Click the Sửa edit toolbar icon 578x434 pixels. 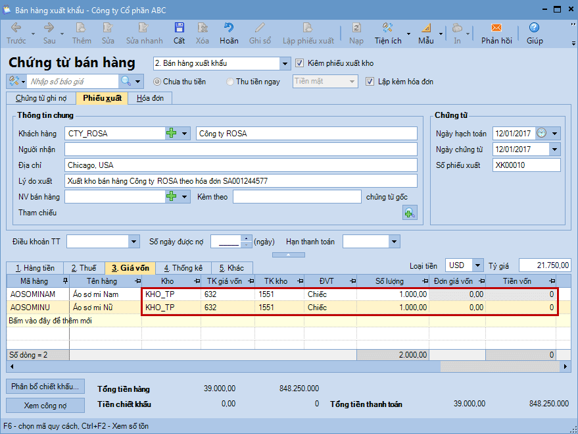pyautogui.click(x=108, y=28)
